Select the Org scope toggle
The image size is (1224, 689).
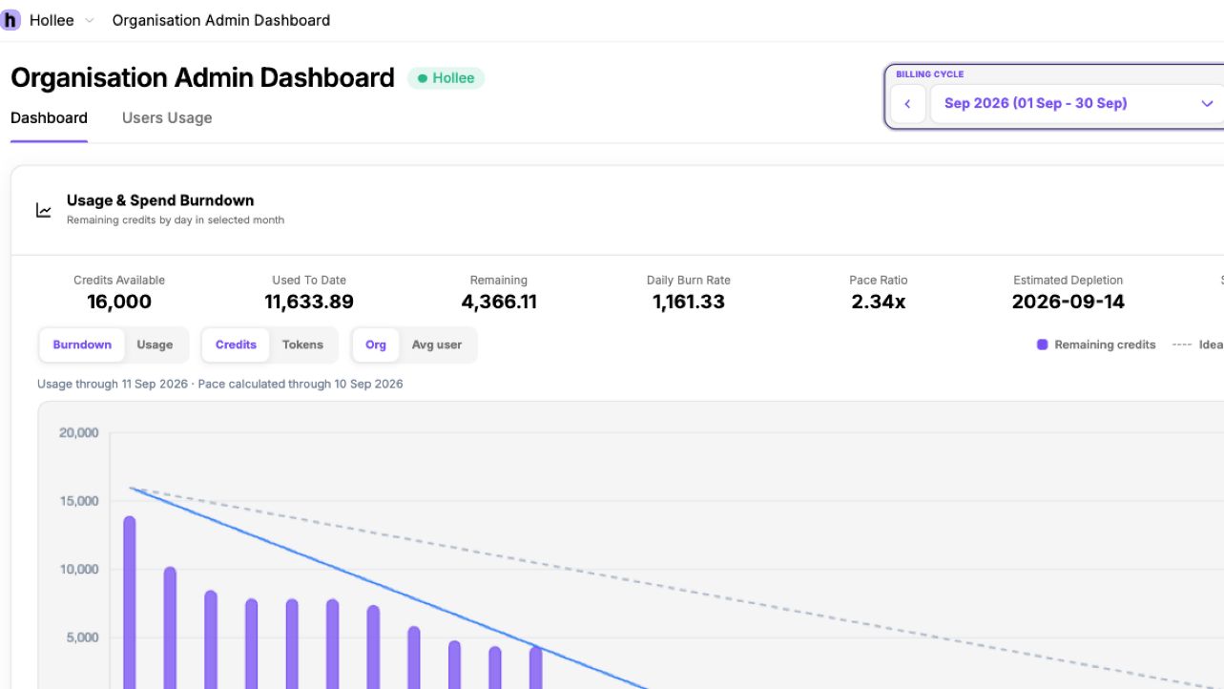[x=376, y=344]
